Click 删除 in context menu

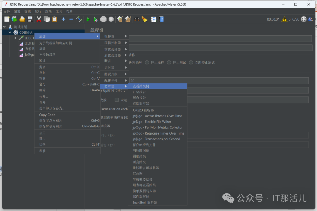68,90
